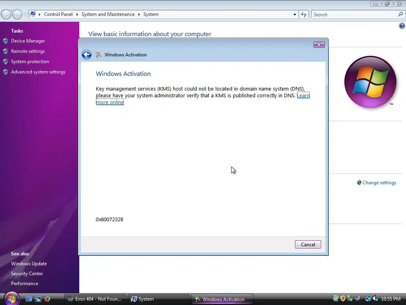Switch to System taskbar button
Image resolution: width=406 pixels, height=305 pixels.
pyautogui.click(x=159, y=299)
